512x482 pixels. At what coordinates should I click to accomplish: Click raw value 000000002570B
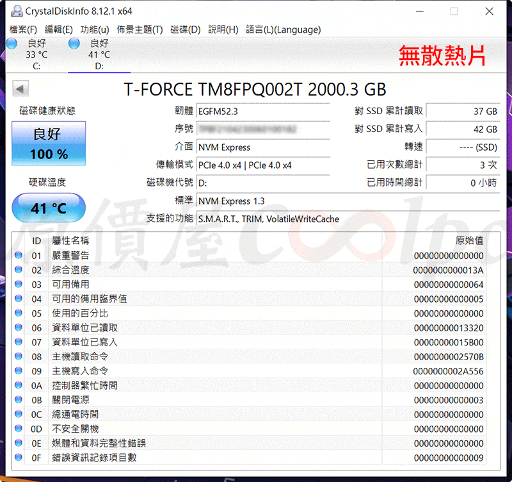click(449, 357)
